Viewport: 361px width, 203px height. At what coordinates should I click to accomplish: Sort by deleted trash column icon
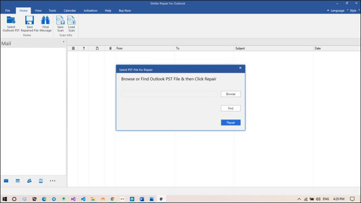coord(73,48)
